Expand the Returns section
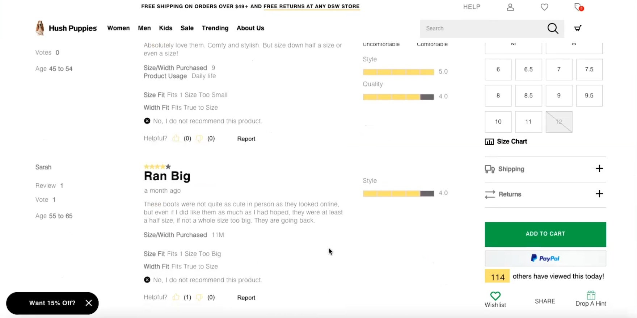This screenshot has width=637, height=318. [599, 194]
